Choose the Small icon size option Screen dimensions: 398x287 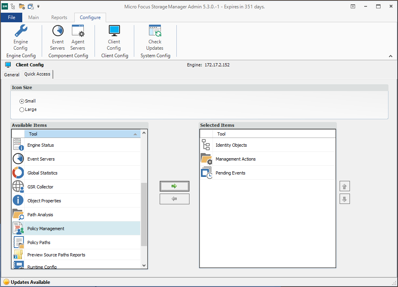click(22, 101)
